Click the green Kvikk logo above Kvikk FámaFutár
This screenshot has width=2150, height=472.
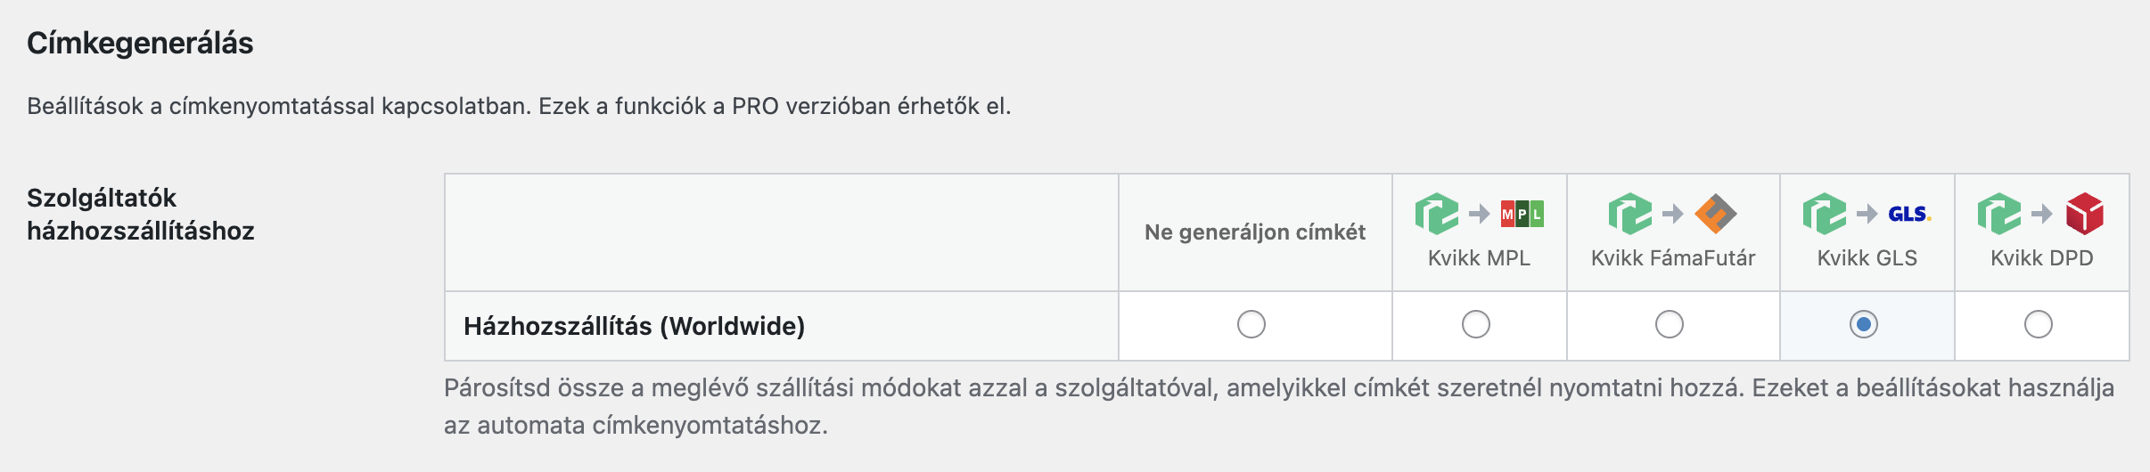[x=1630, y=214]
